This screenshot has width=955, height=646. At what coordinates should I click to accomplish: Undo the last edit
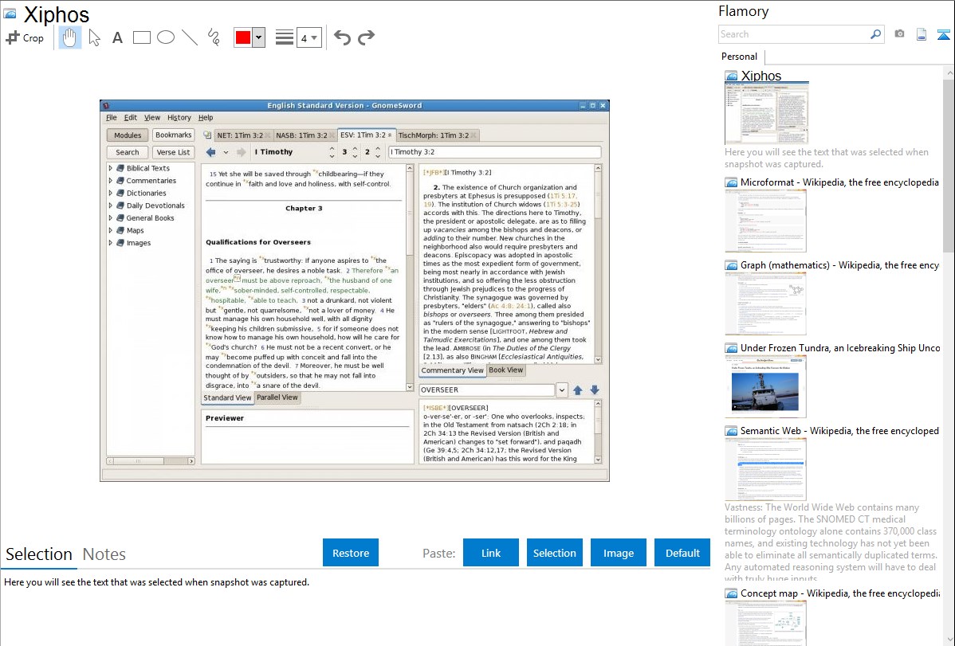click(x=342, y=37)
